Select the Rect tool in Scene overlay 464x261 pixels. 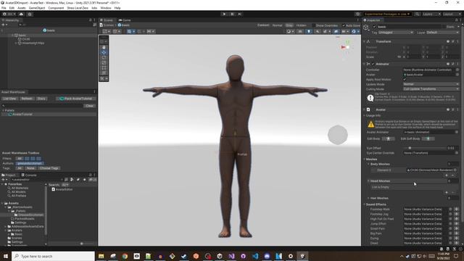(x=104, y=67)
